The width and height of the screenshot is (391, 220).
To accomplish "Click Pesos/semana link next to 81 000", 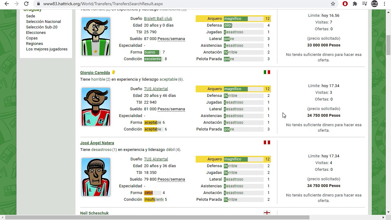I will pos(171,109).
